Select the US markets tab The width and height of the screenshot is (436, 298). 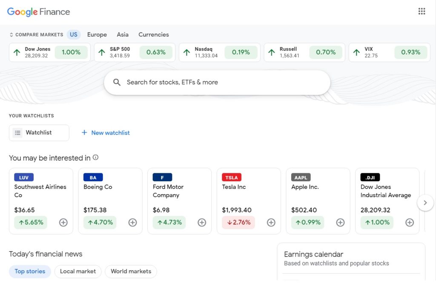pyautogui.click(x=74, y=34)
